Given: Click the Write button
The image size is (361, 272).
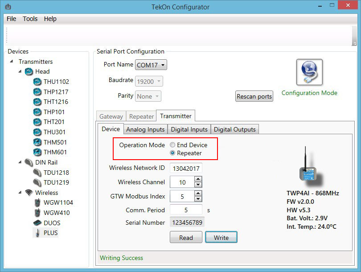Looking at the screenshot, I should pyautogui.click(x=221, y=237).
